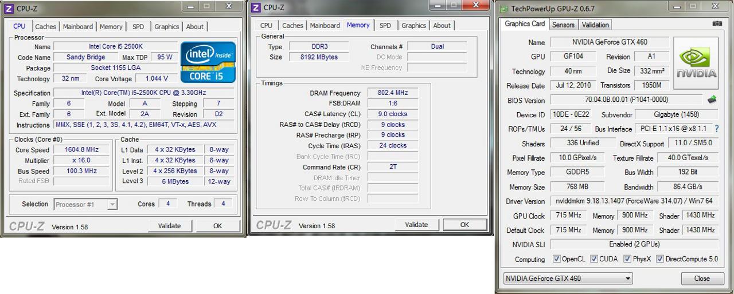This screenshot has width=734, height=294.
Task: Click the NVIDIA logo in GPU-Z
Action: [696, 63]
